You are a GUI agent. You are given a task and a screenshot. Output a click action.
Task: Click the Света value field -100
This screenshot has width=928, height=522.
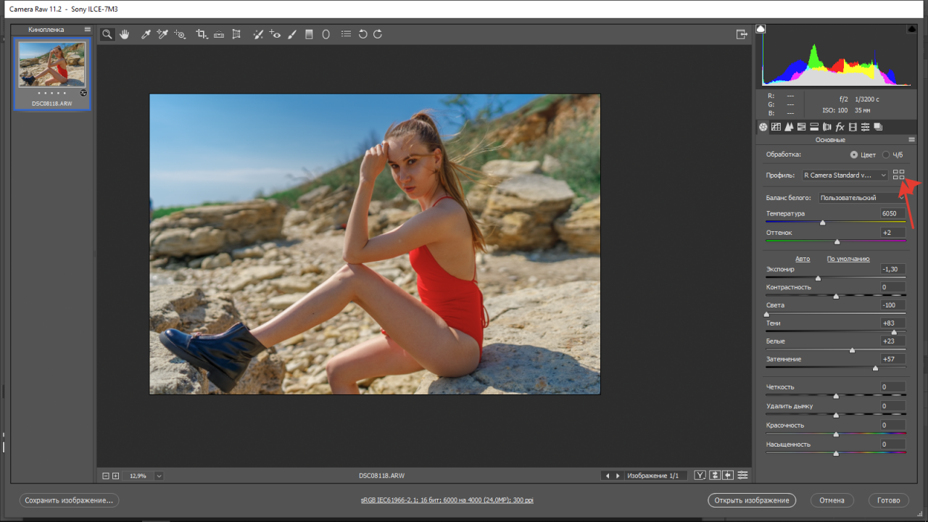tap(892, 305)
